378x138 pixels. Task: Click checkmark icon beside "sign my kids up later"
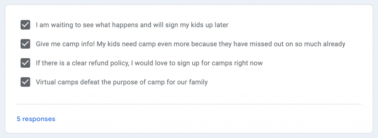(x=25, y=25)
